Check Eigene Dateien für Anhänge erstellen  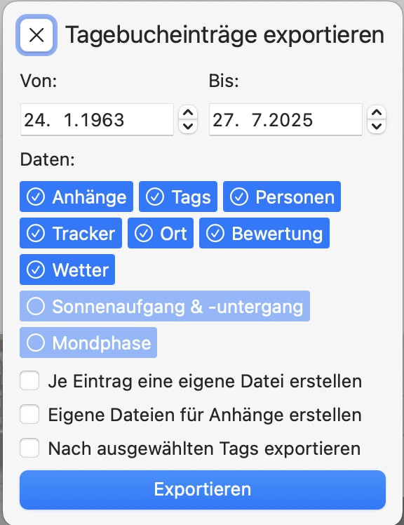[29, 414]
